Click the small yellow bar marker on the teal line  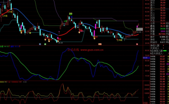click(30, 33)
